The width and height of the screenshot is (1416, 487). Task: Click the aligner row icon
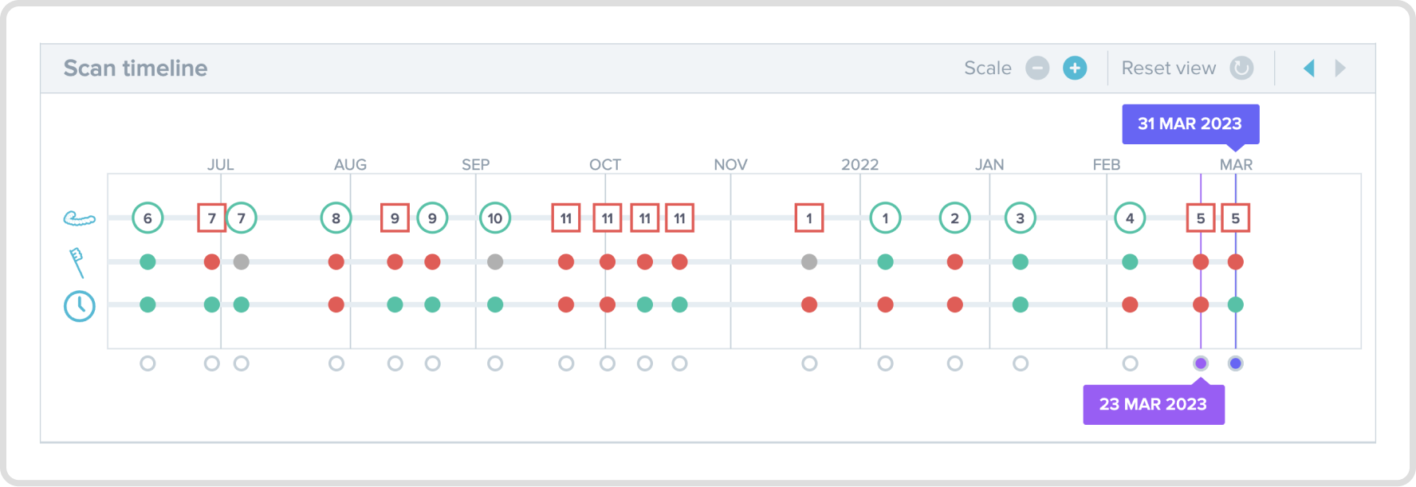coord(79,218)
